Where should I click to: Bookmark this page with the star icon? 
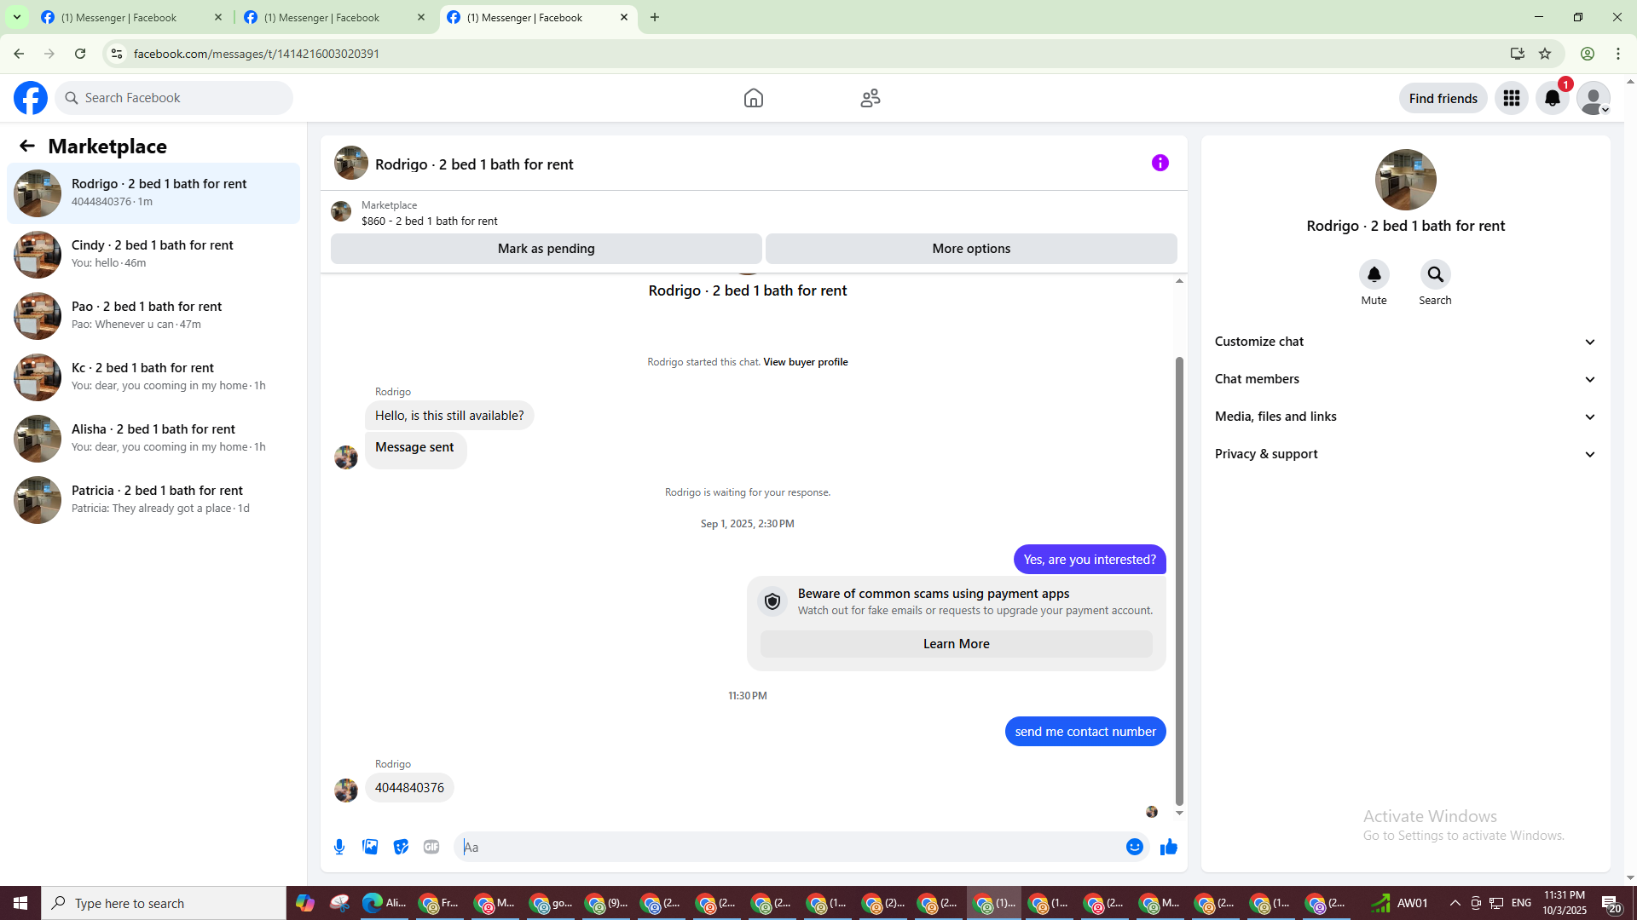pos(1545,54)
